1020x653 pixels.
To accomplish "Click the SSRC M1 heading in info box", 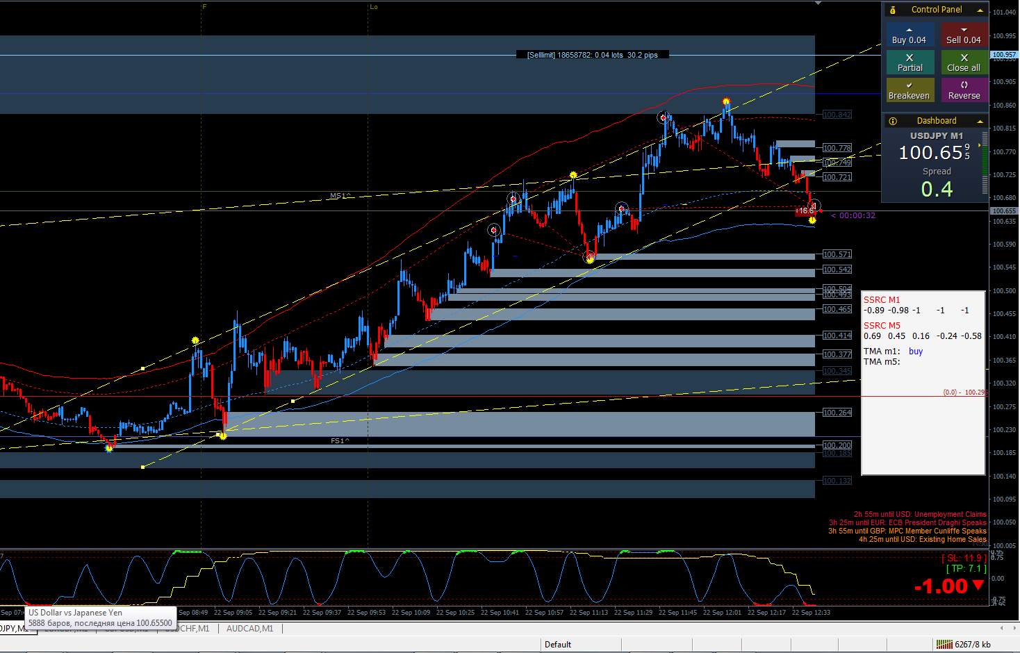I will pos(881,300).
